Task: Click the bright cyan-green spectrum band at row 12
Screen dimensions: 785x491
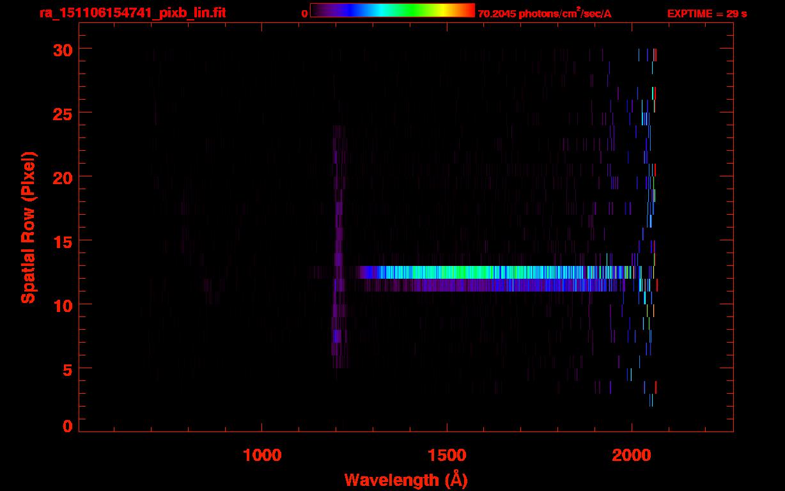Action: coord(499,272)
